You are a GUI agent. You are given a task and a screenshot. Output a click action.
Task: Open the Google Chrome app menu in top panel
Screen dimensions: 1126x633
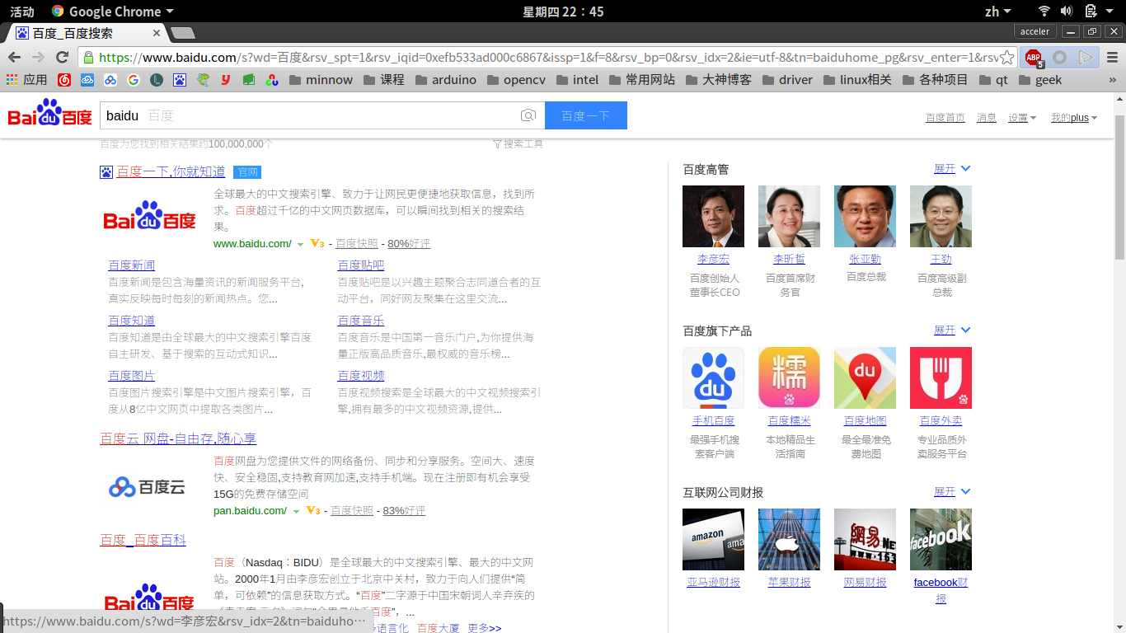112,12
